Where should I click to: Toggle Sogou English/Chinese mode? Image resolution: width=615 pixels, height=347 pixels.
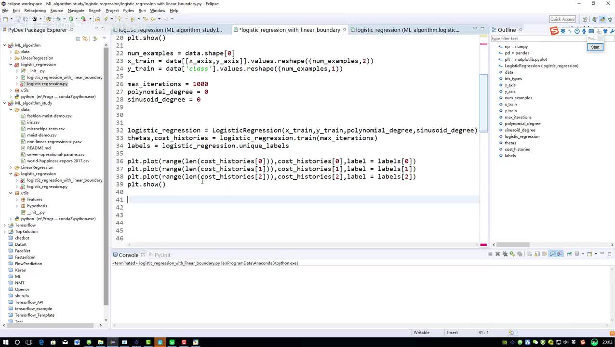click(x=563, y=31)
